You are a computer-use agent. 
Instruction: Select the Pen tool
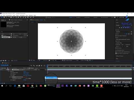coord(18,17)
